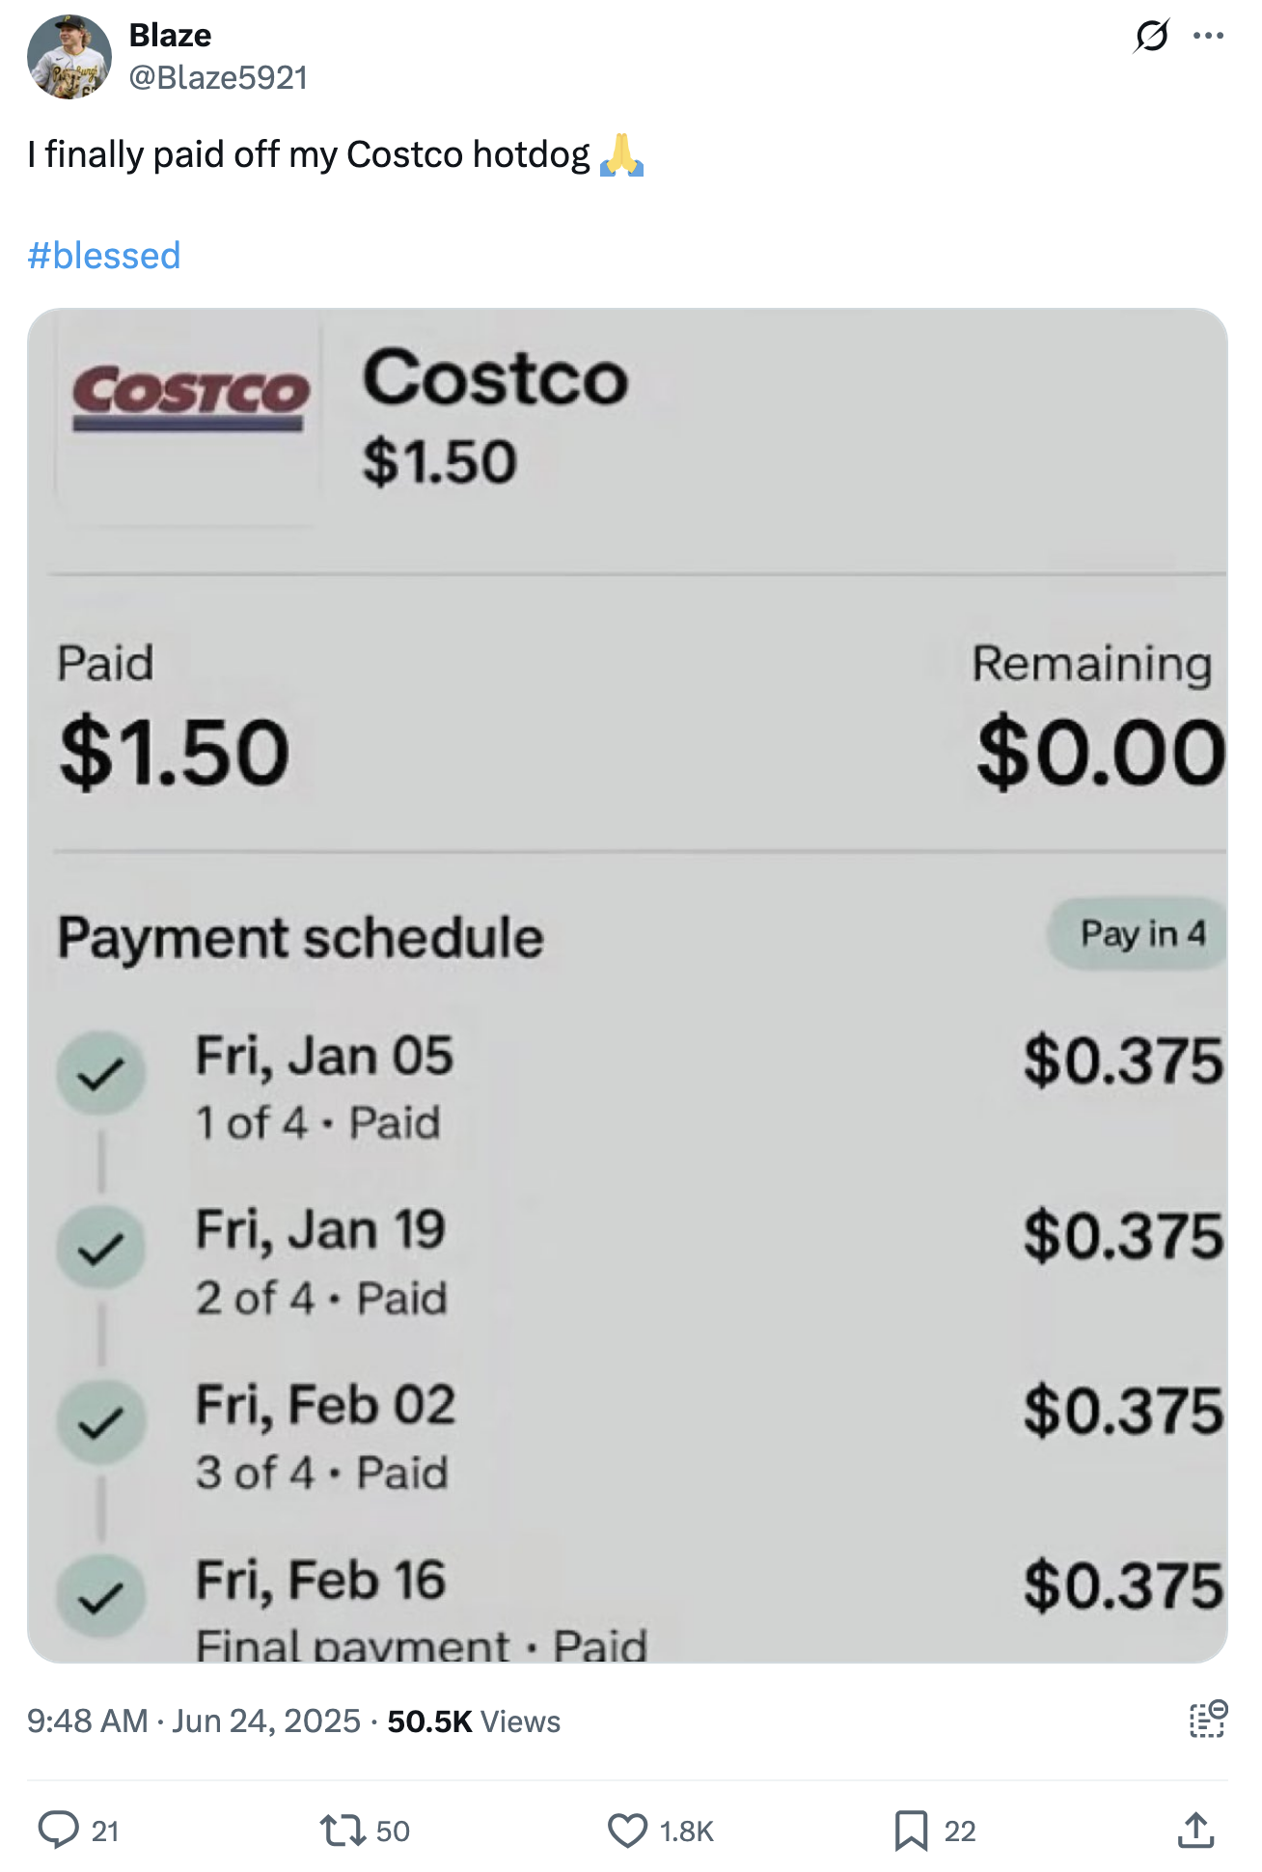Image resolution: width=1262 pixels, height=1872 pixels.
Task: Click the reader mode icon near views
Action: [x=1207, y=1721]
